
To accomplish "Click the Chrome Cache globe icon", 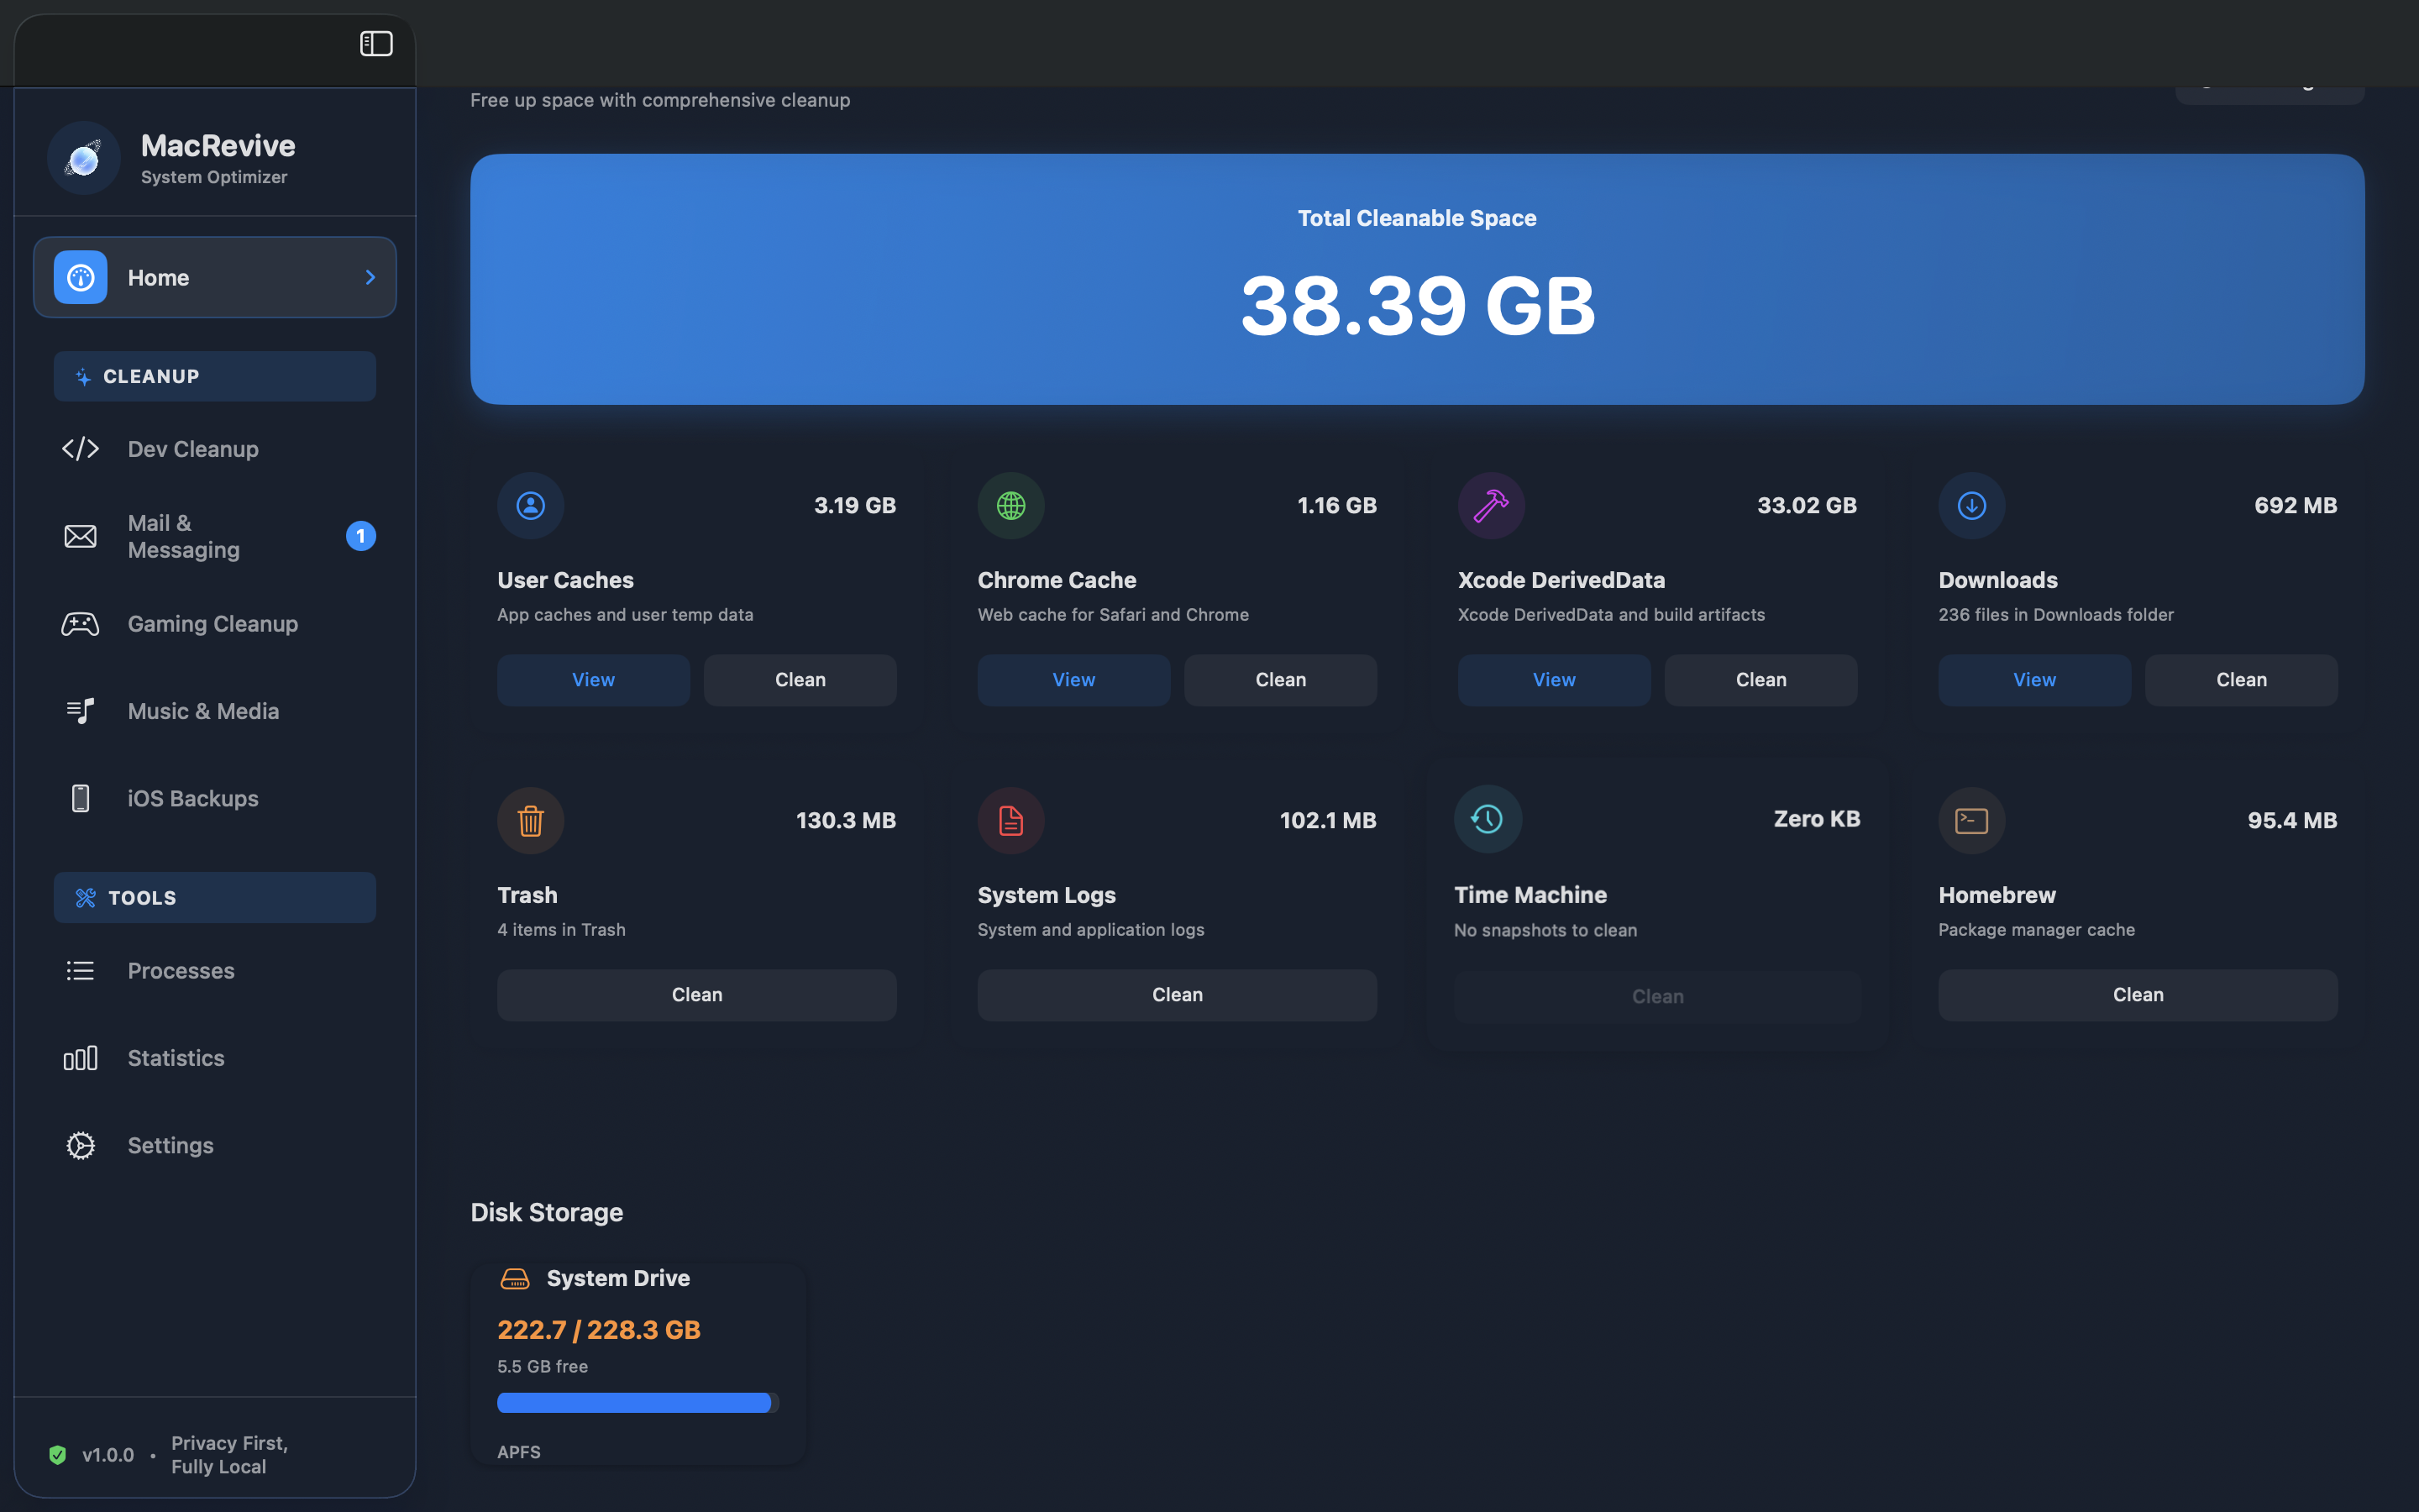I will click(1010, 505).
